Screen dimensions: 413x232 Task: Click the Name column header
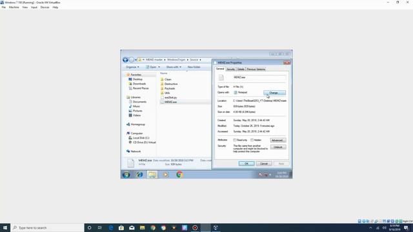tap(164, 73)
